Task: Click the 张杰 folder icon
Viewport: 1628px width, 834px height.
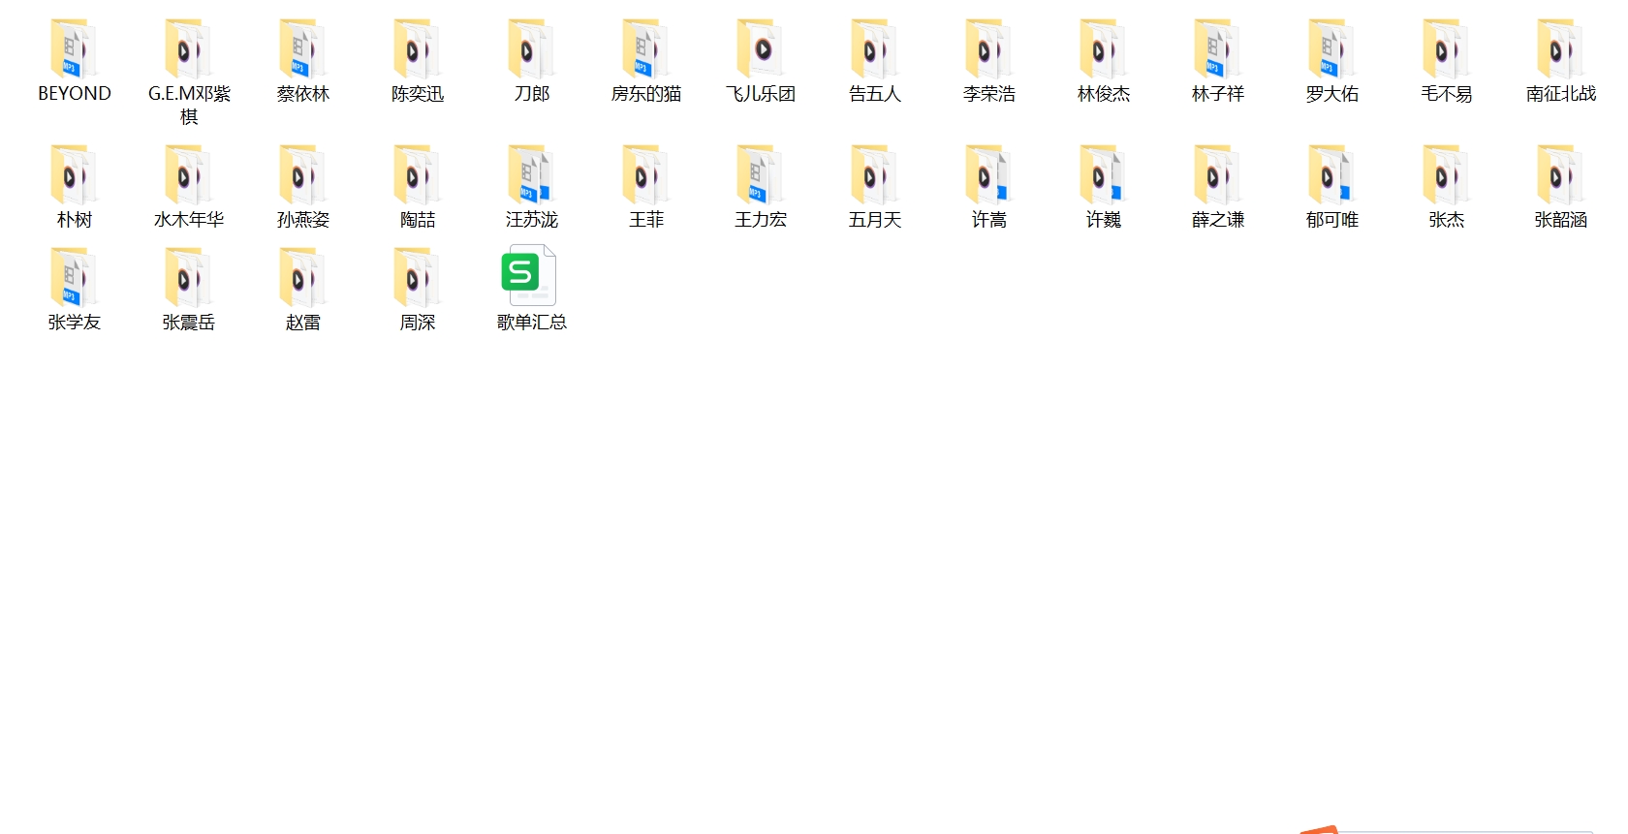Action: (1447, 175)
